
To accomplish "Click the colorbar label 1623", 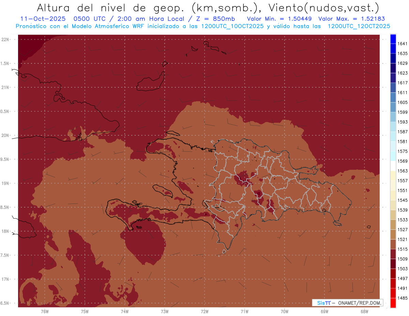I will pyautogui.click(x=403, y=73).
